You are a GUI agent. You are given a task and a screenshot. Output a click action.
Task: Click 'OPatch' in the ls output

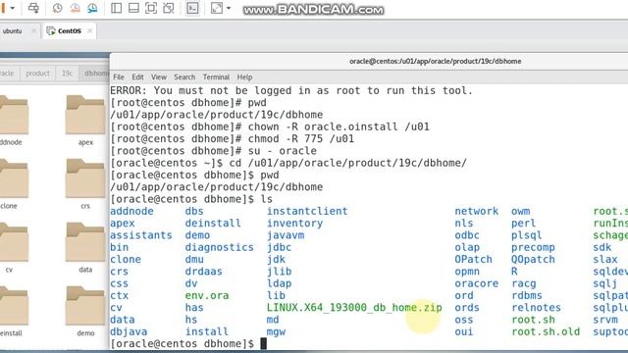[x=473, y=259]
